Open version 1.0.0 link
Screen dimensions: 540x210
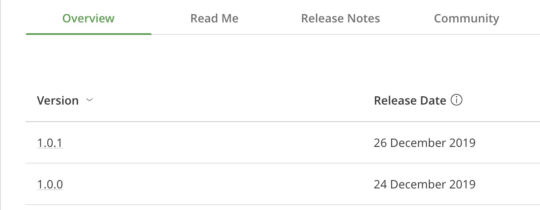point(50,184)
